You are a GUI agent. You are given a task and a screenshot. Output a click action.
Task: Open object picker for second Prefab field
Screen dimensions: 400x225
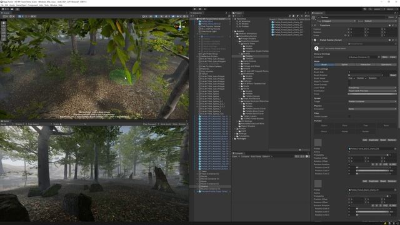[395, 190]
